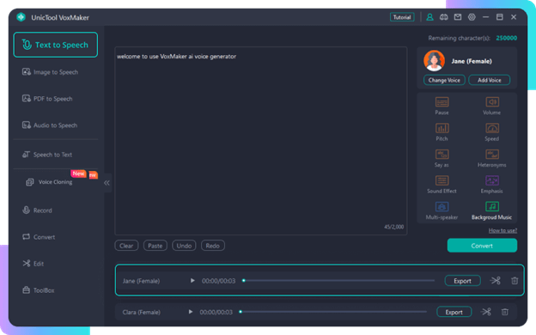
Task: Open the Sound Effect tool
Action: (x=442, y=181)
